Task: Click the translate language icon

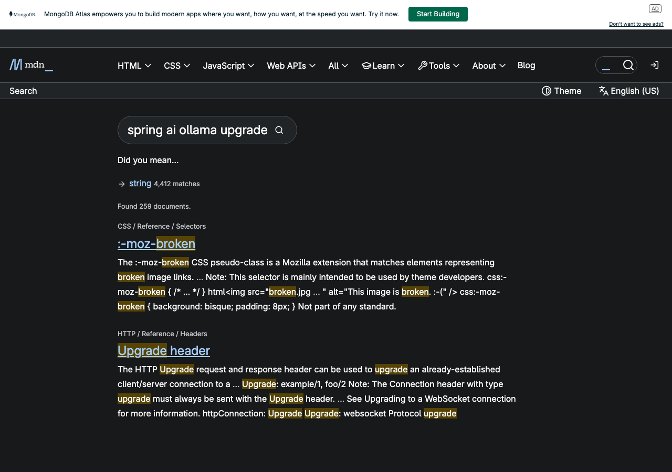Action: point(603,91)
